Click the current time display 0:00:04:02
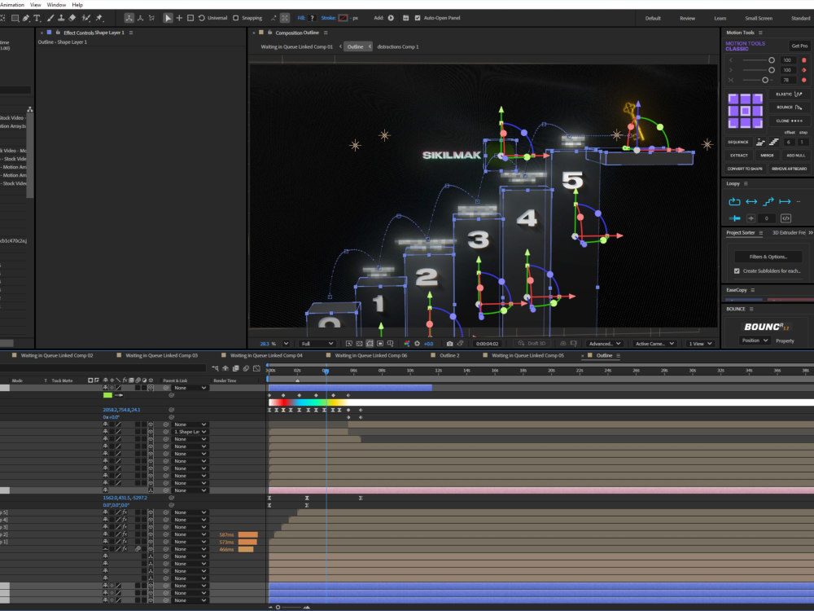 (x=487, y=344)
